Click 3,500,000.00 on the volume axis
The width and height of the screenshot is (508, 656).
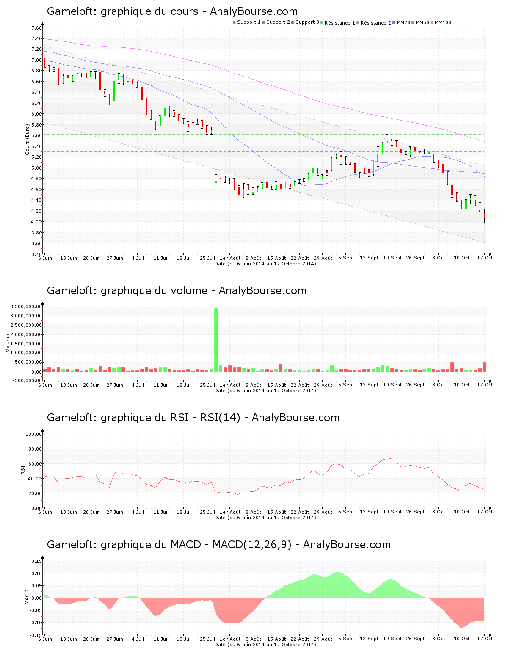[x=26, y=306]
